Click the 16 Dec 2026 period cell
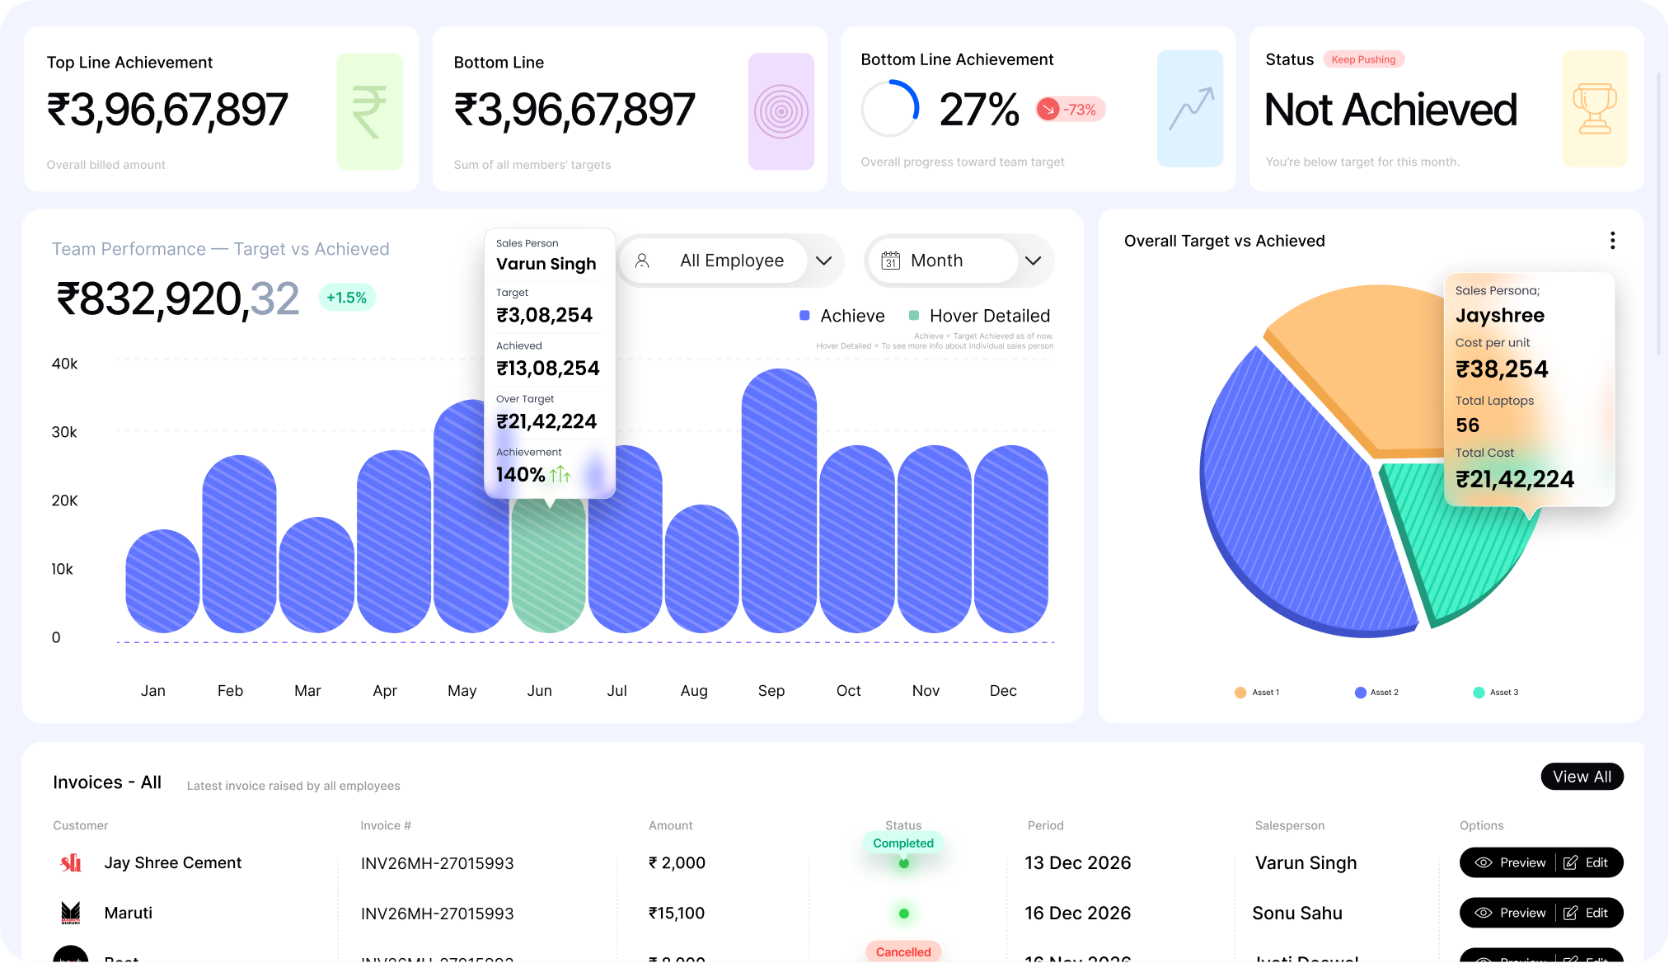The width and height of the screenshot is (1669, 963). click(x=1077, y=913)
